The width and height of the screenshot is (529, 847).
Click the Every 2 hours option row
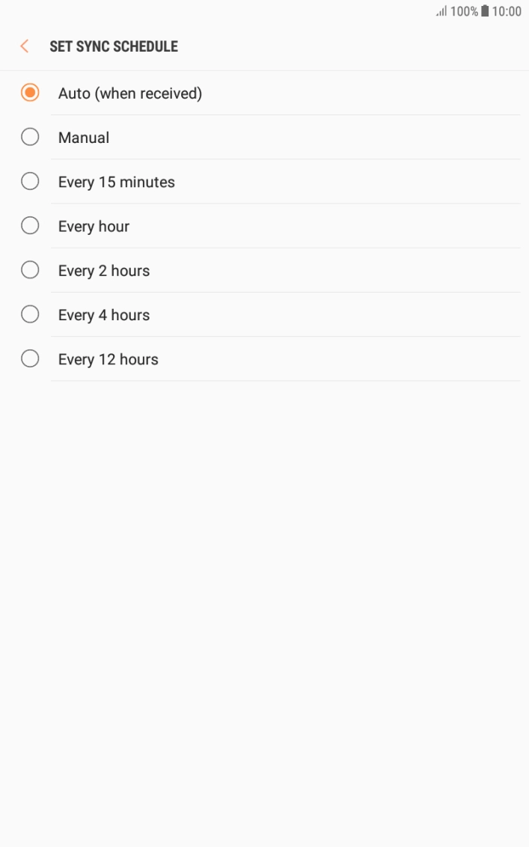(224, 269)
